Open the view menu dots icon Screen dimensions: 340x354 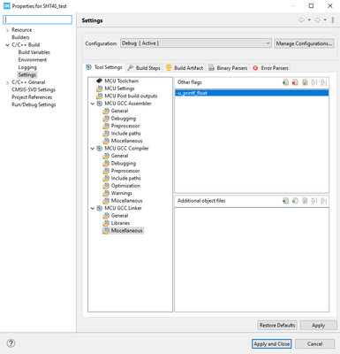pyautogui.click(x=333, y=20)
